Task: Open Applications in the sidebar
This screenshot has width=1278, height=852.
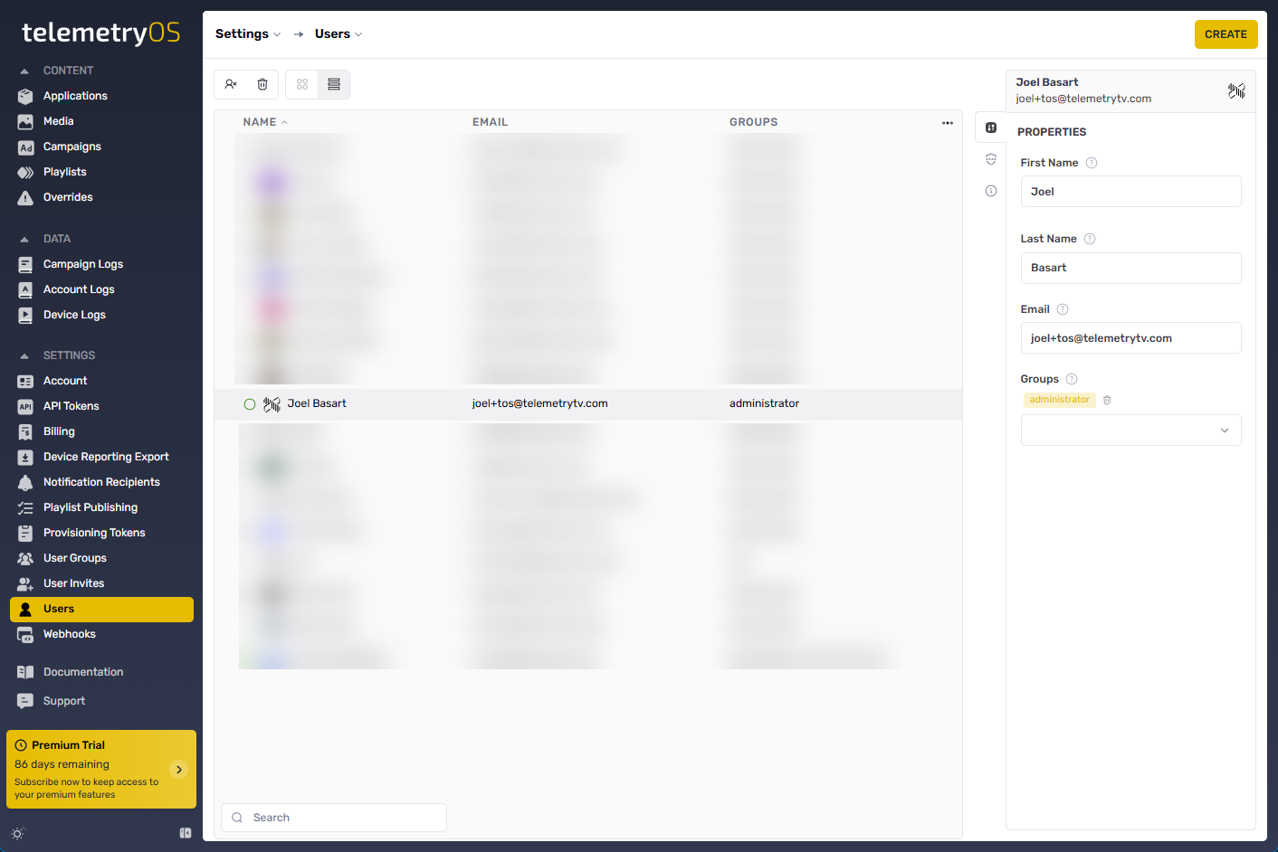Action: [75, 96]
